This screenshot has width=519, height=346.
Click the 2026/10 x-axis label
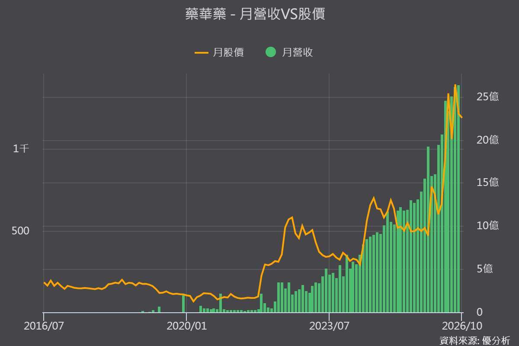click(x=461, y=327)
